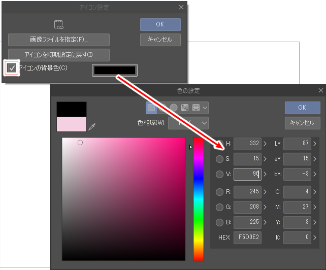Expand the R value slider arrow
Image resolution: width=326 pixels, height=270 pixels.
[x=265, y=192]
